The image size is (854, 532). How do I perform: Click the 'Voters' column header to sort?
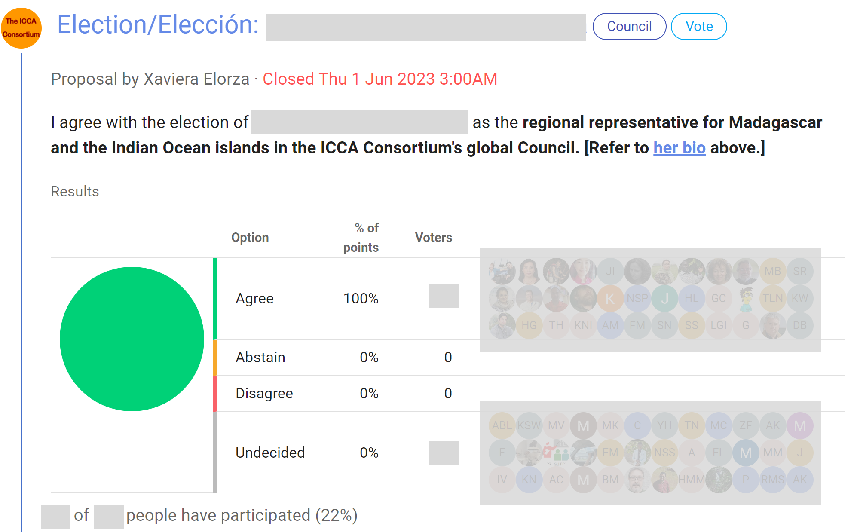433,237
